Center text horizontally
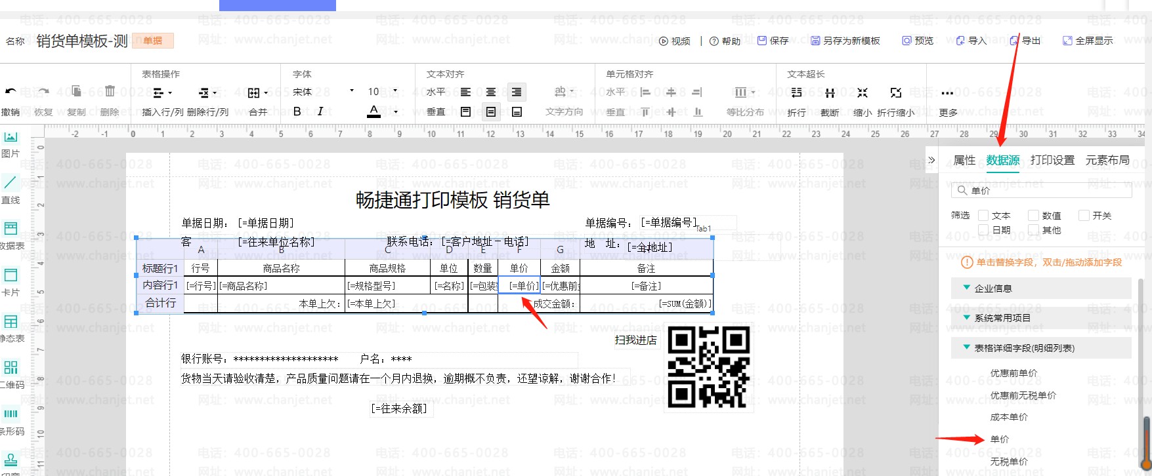Viewport: 1152px width, 476px height. (x=491, y=92)
